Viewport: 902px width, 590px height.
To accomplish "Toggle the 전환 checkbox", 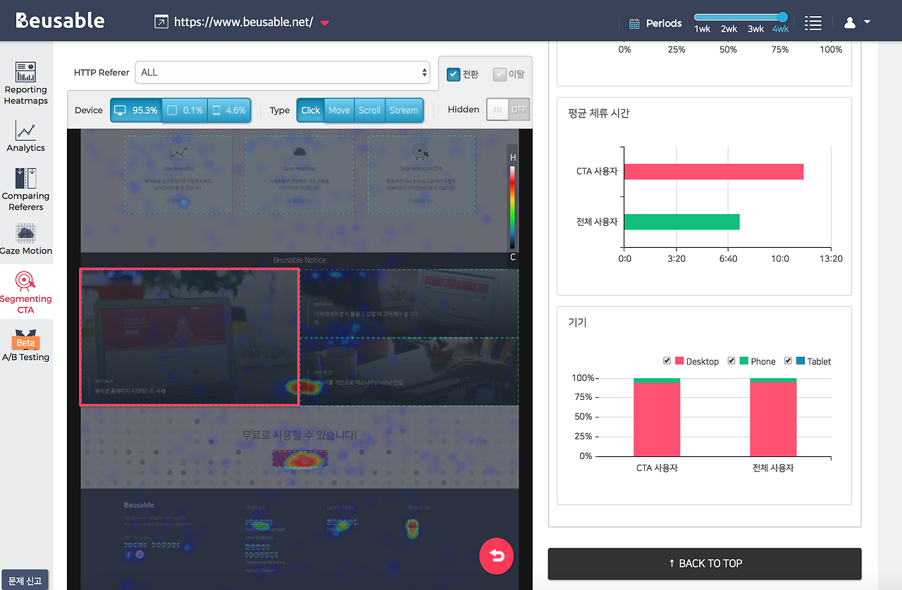I will click(454, 74).
